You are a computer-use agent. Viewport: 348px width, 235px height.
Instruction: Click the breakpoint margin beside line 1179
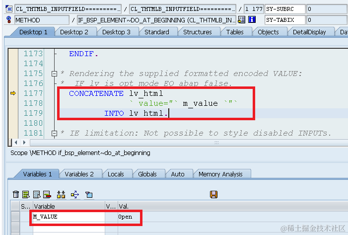pos(13,113)
